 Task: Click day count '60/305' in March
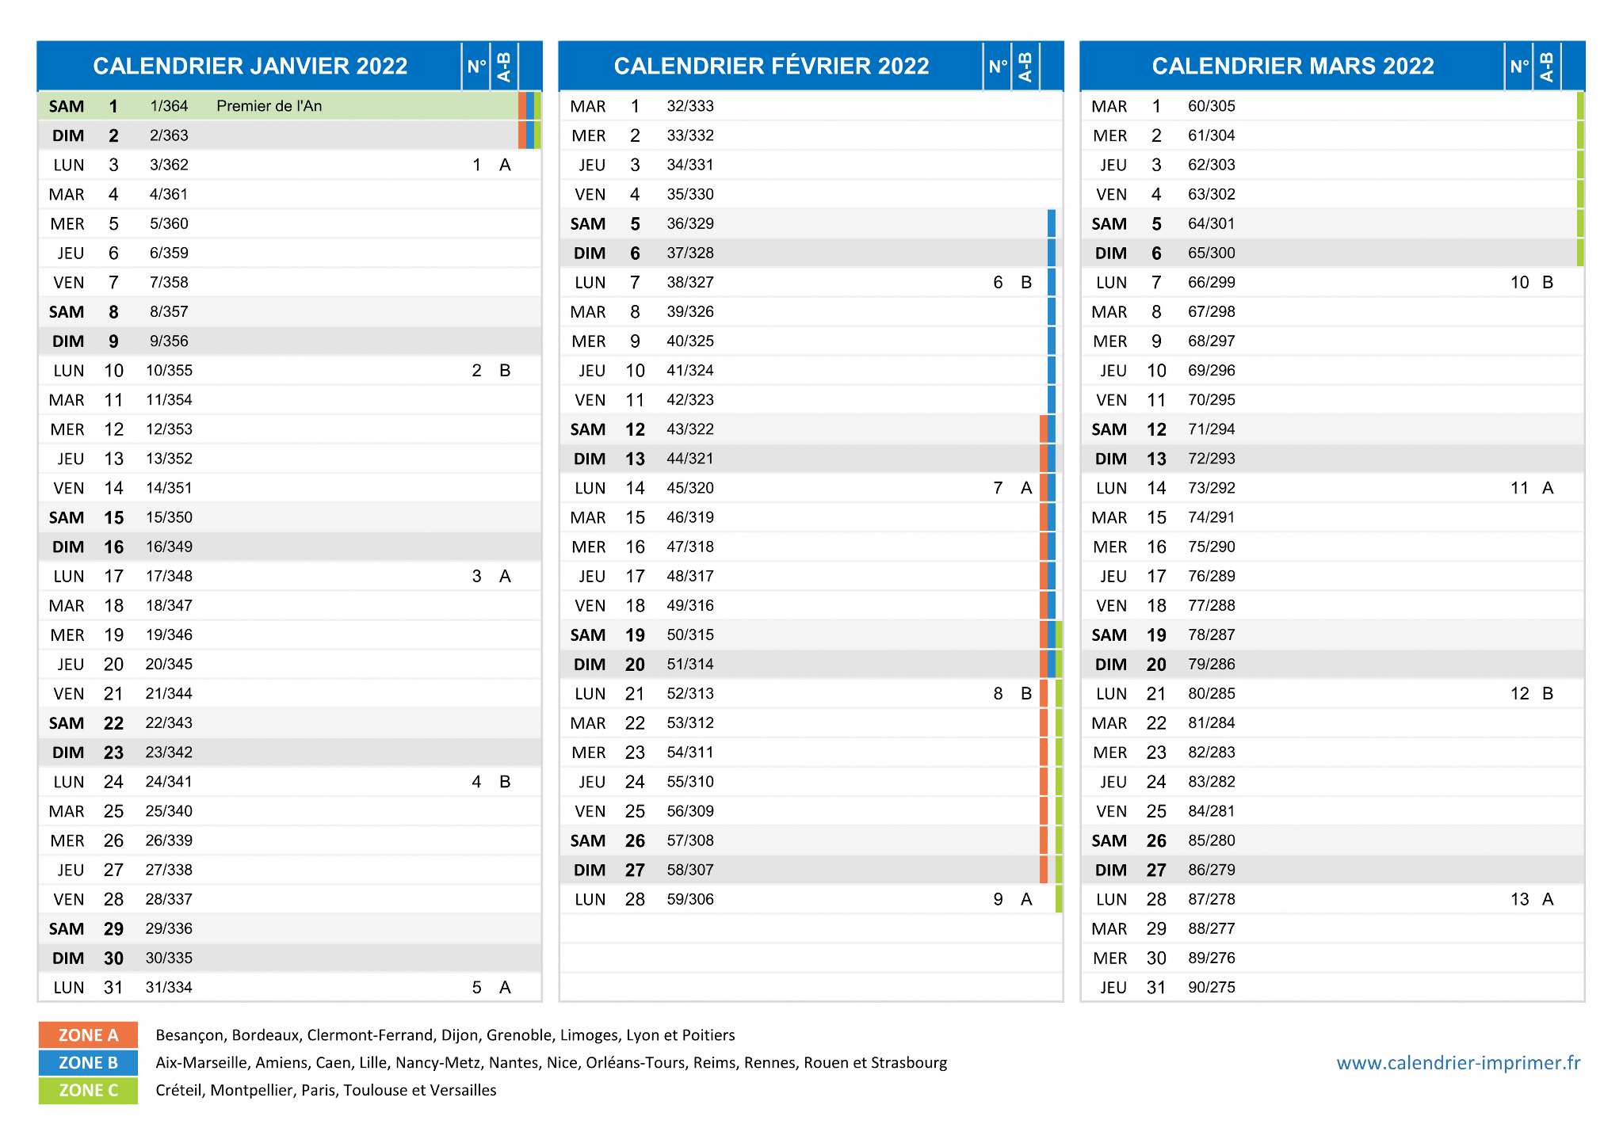[x=1212, y=106]
